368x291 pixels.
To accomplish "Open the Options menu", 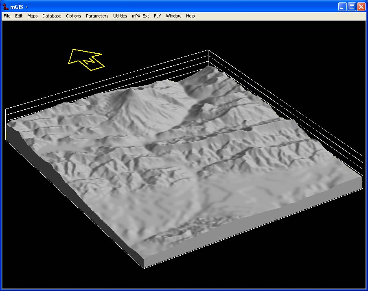I will [x=73, y=16].
